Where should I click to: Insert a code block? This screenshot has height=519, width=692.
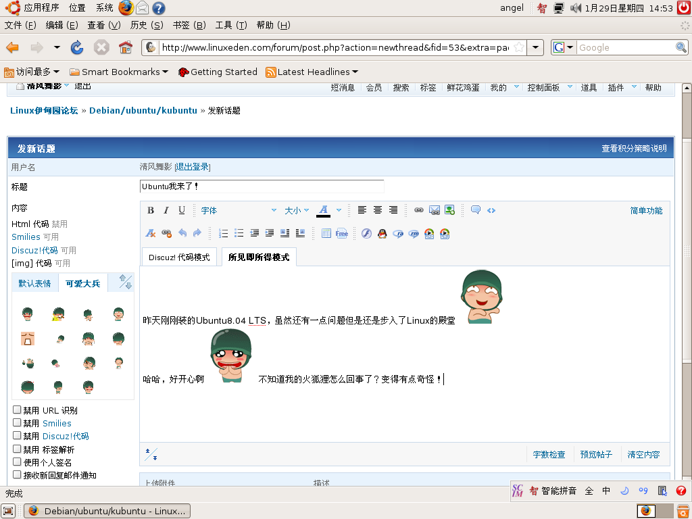click(x=491, y=211)
